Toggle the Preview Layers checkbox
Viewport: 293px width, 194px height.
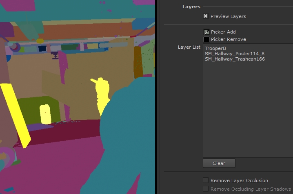206,16
